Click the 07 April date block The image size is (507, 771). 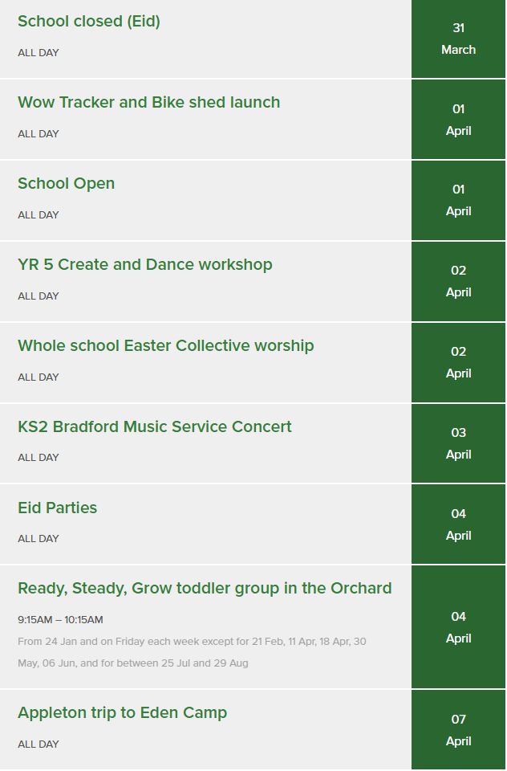[458, 730]
